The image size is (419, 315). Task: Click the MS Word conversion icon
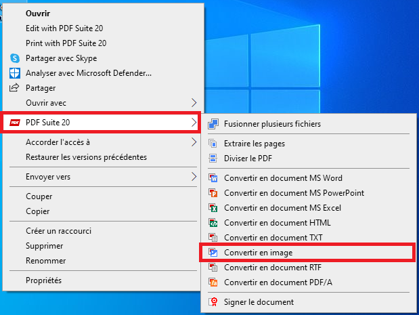click(x=214, y=178)
